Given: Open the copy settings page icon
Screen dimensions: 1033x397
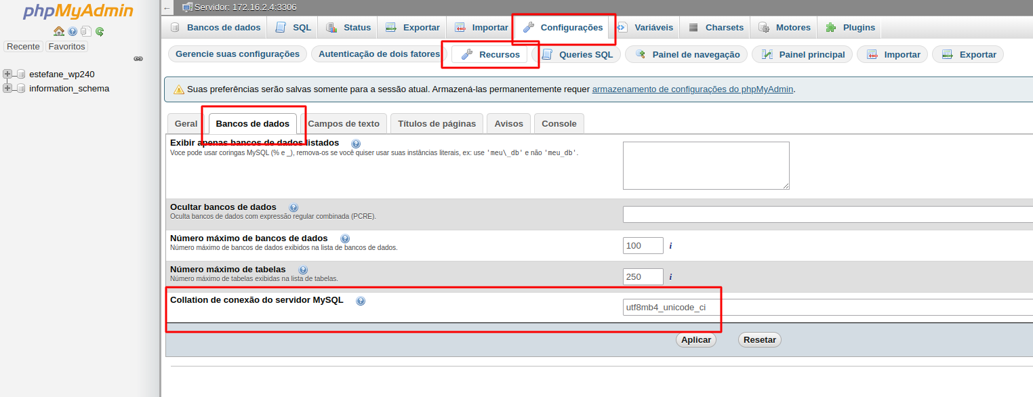Looking at the screenshot, I should coord(86,31).
